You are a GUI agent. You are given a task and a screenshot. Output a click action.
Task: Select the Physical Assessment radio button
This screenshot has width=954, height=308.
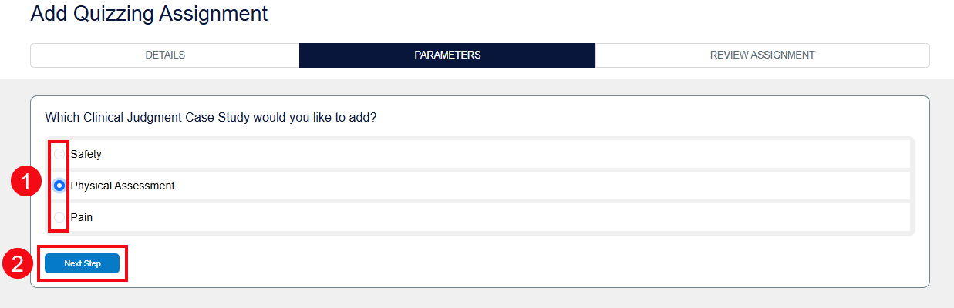pos(59,186)
